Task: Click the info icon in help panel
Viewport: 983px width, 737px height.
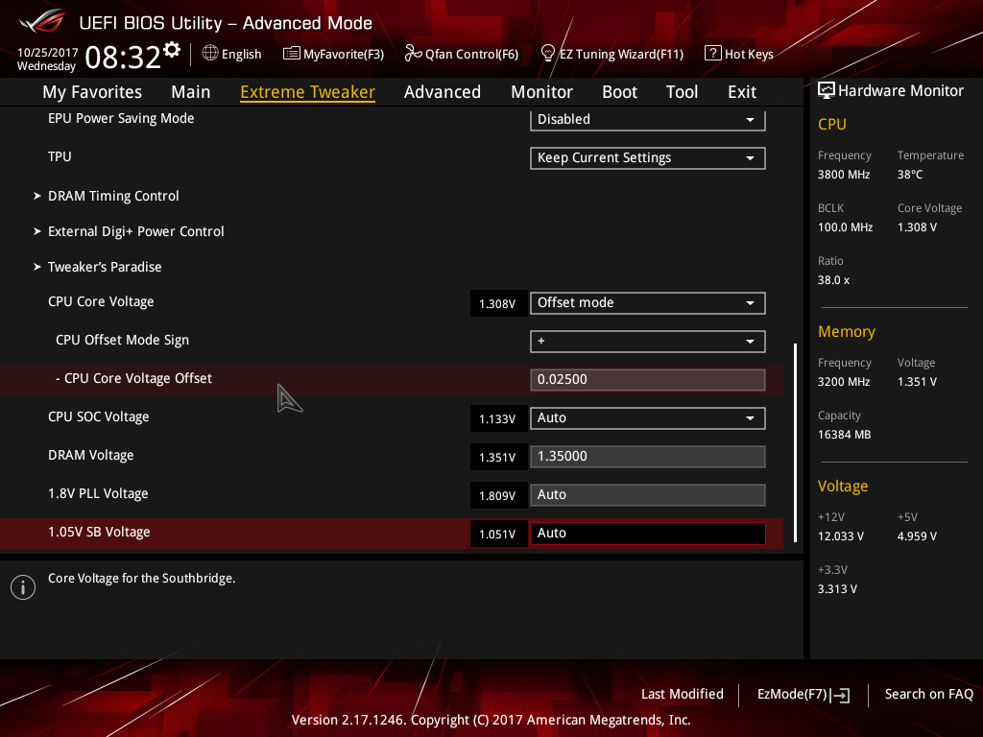Action: (x=23, y=587)
